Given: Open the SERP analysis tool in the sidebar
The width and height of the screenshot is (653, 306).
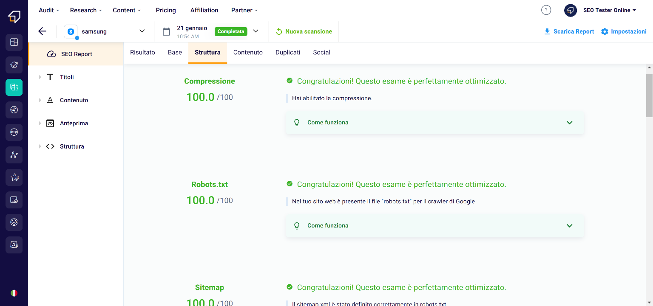Looking at the screenshot, I should click(x=14, y=132).
